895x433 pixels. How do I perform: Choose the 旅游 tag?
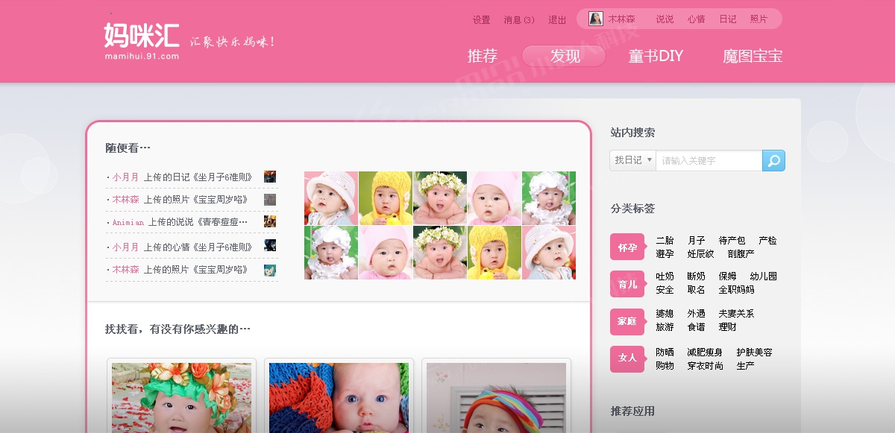665,327
